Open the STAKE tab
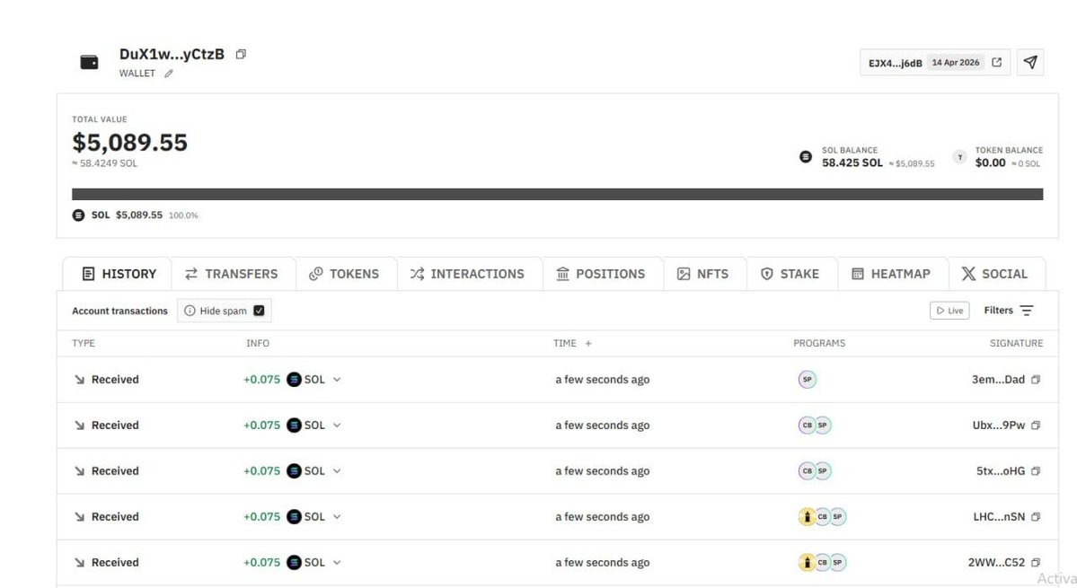The width and height of the screenshot is (1077, 588). (792, 274)
